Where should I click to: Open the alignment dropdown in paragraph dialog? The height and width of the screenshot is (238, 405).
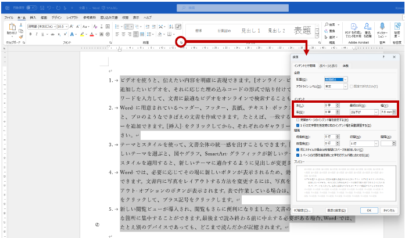(345, 79)
